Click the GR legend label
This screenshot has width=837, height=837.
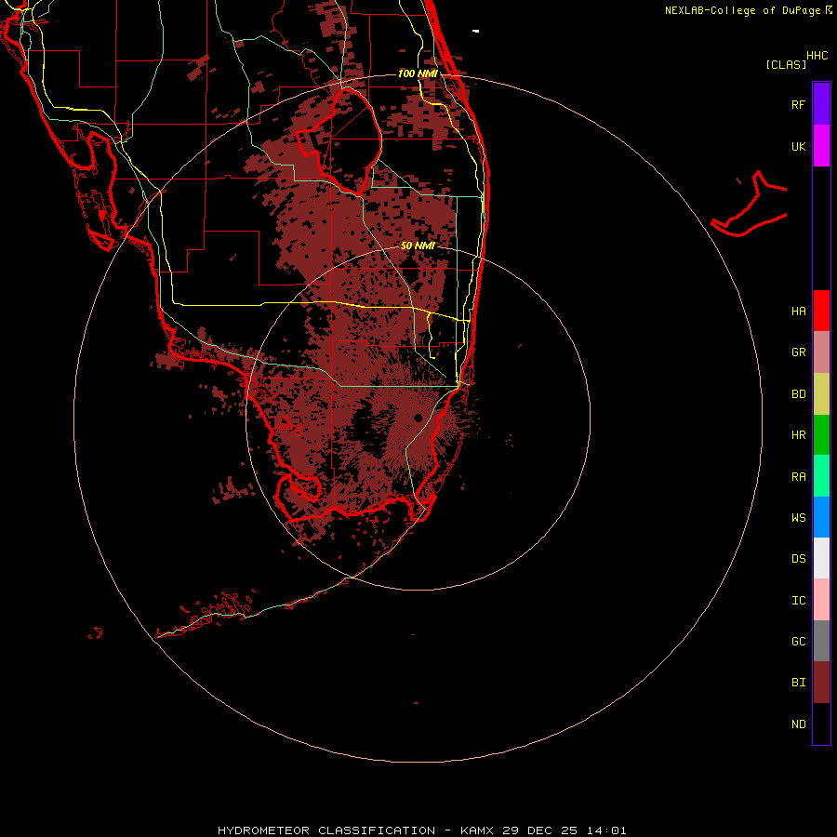coord(798,352)
